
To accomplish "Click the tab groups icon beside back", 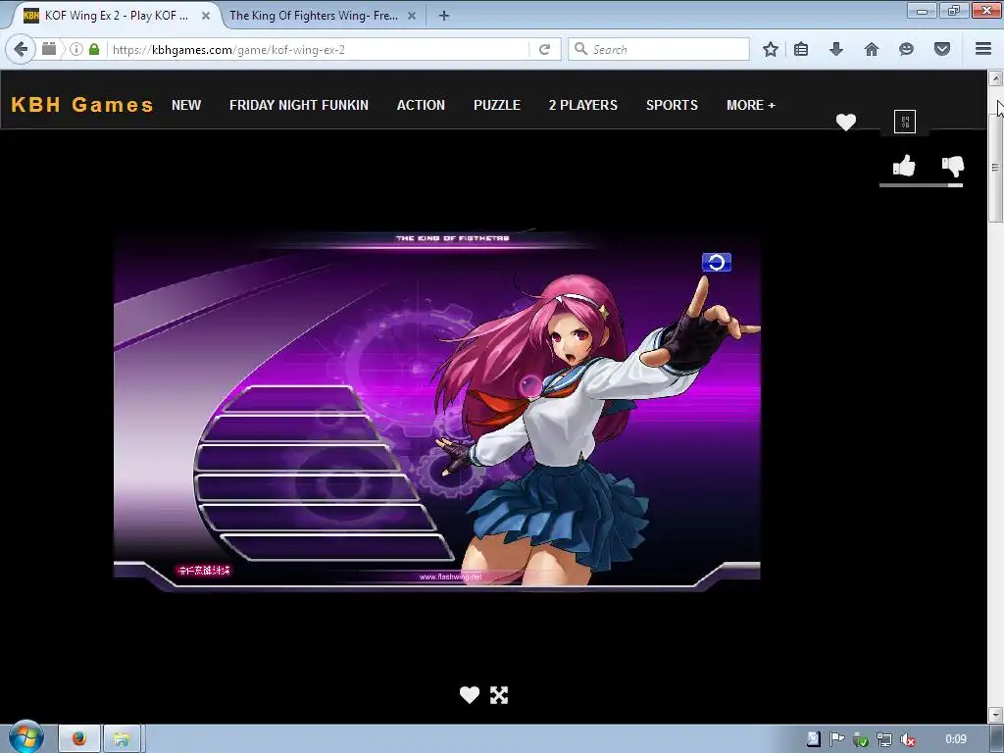I will pyautogui.click(x=49, y=49).
